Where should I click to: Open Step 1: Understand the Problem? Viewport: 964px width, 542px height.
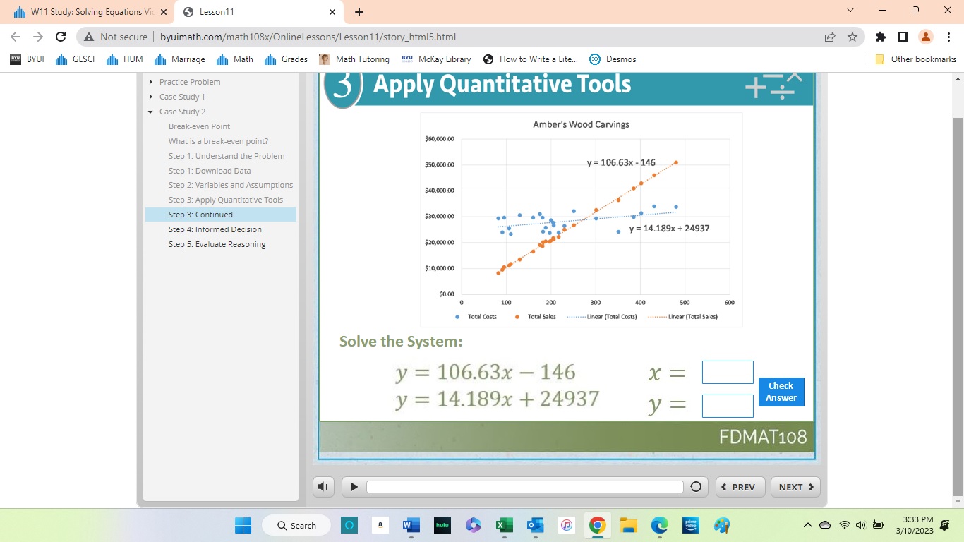227,156
